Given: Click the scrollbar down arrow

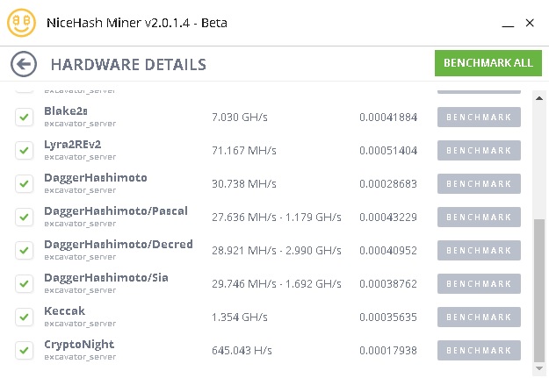Looking at the screenshot, I should tap(539, 368).
